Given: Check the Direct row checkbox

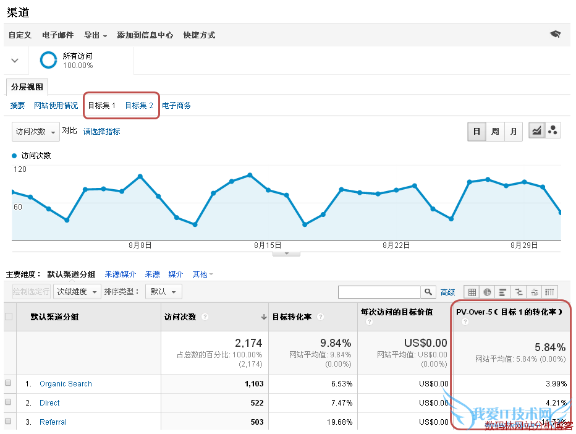Looking at the screenshot, I should (x=9, y=402).
